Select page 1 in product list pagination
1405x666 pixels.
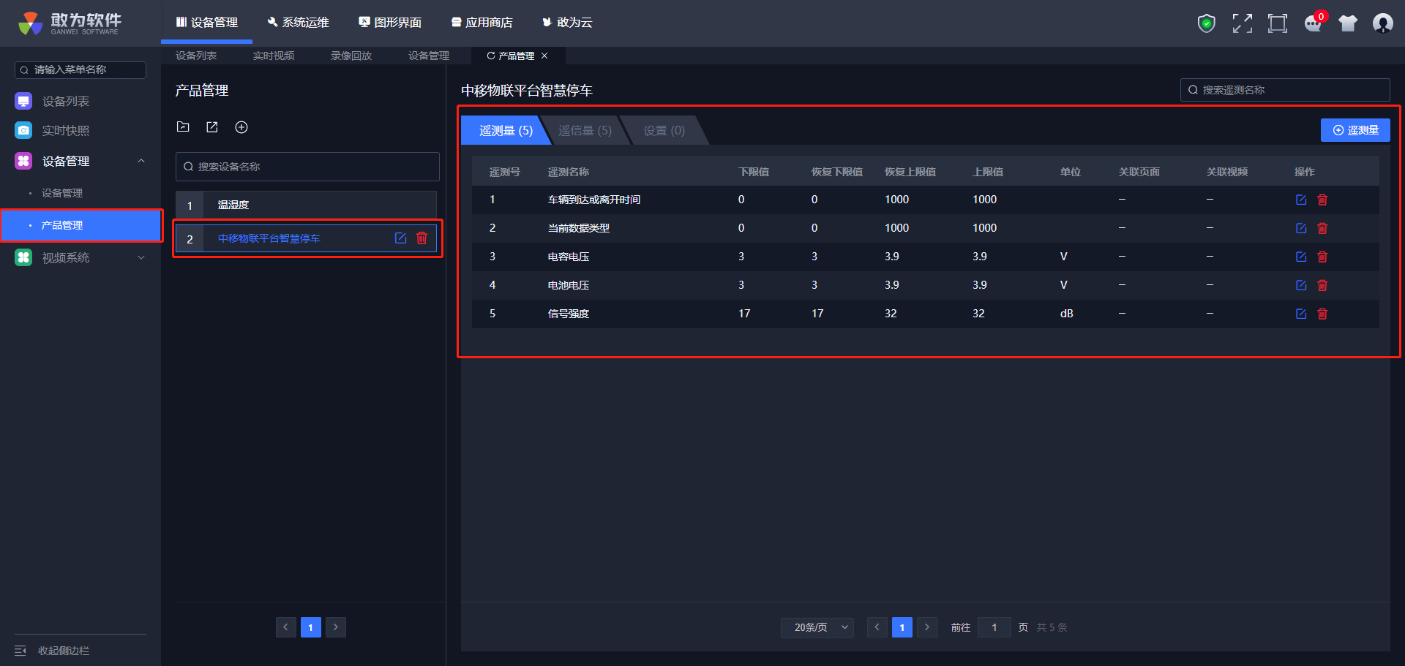coord(311,627)
